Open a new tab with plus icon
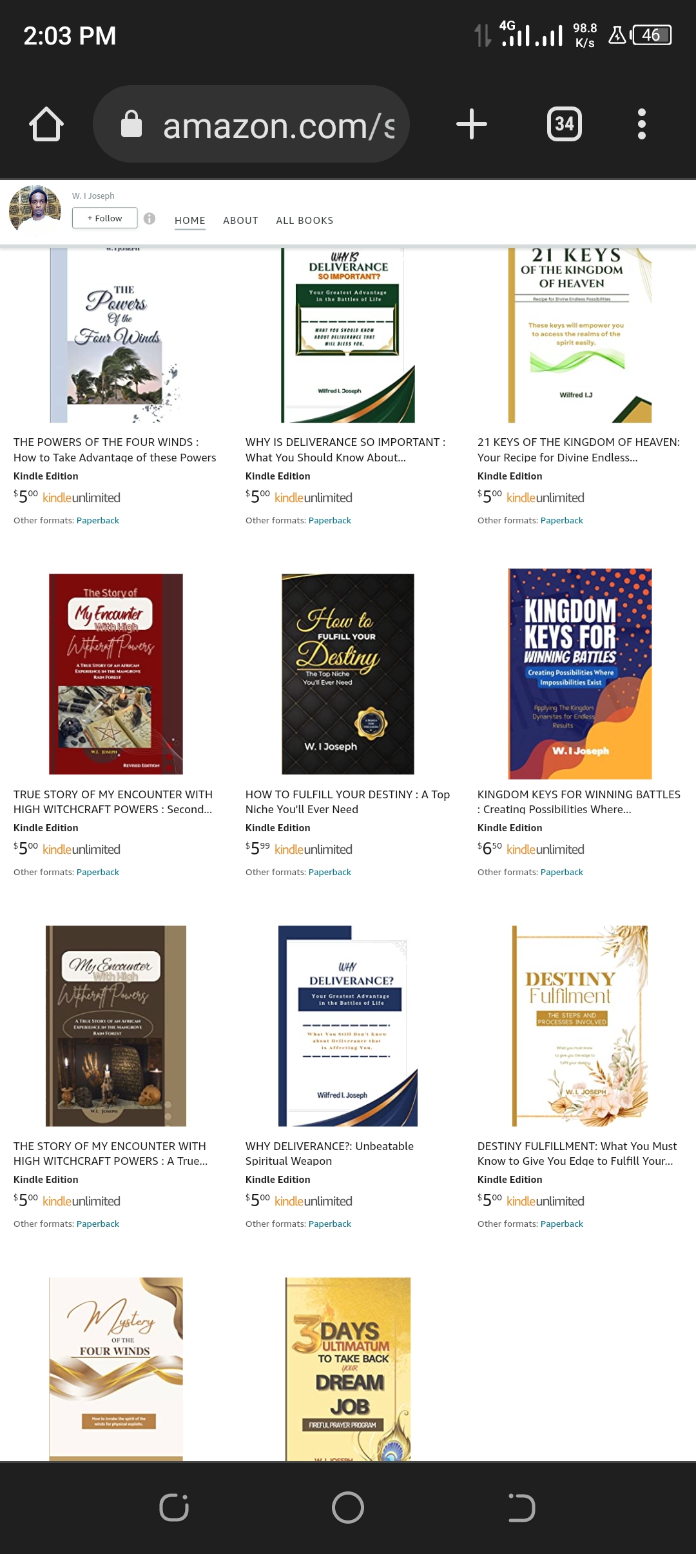 coord(472,124)
